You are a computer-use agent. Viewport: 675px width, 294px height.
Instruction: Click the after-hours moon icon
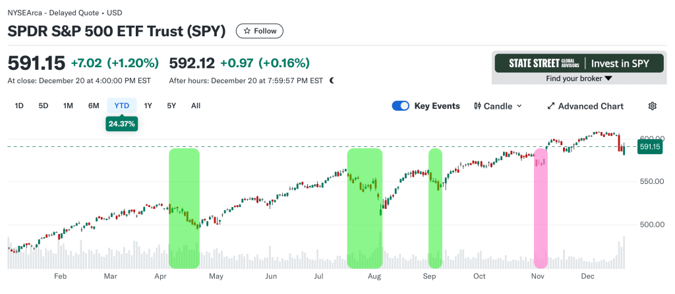pos(332,80)
